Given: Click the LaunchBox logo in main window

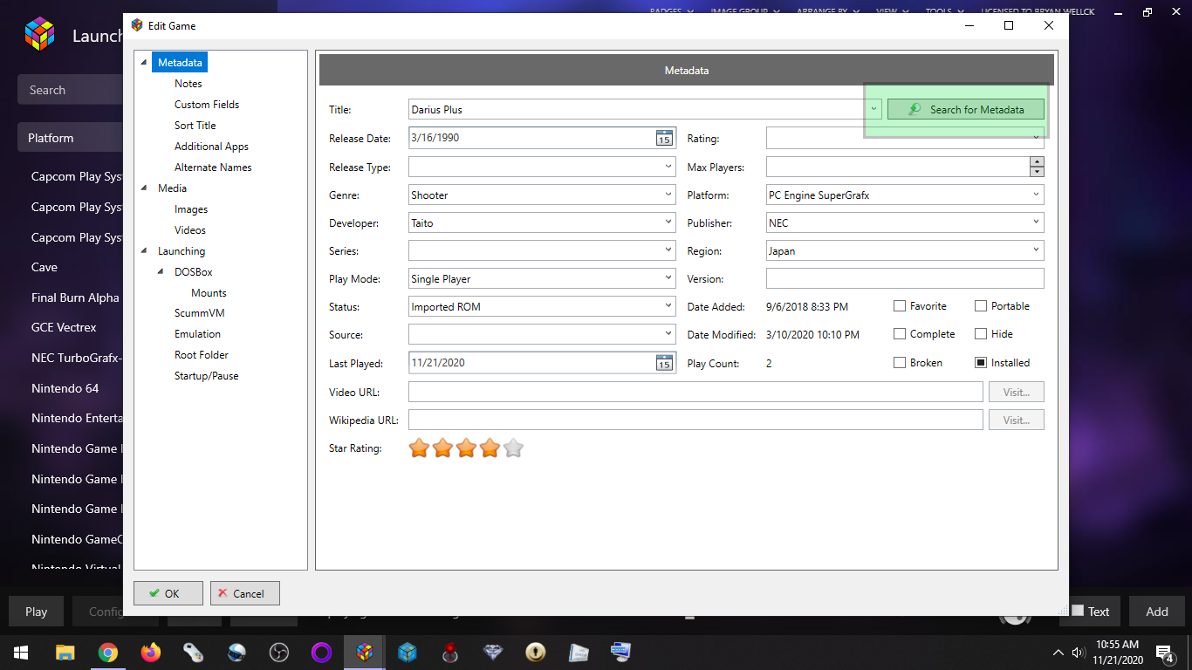Looking at the screenshot, I should point(39,35).
